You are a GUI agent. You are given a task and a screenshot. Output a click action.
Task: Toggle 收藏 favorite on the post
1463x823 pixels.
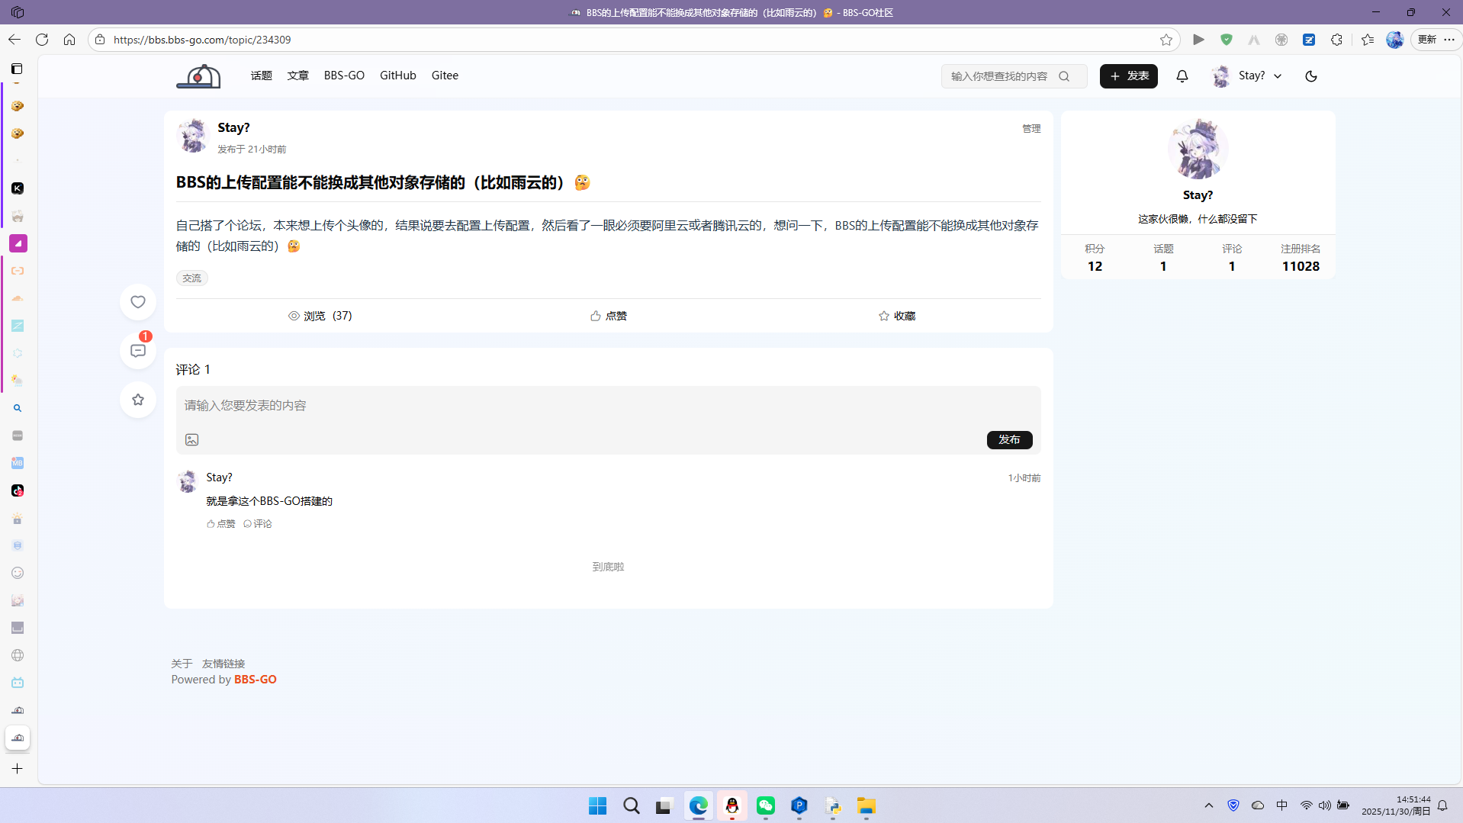(896, 316)
